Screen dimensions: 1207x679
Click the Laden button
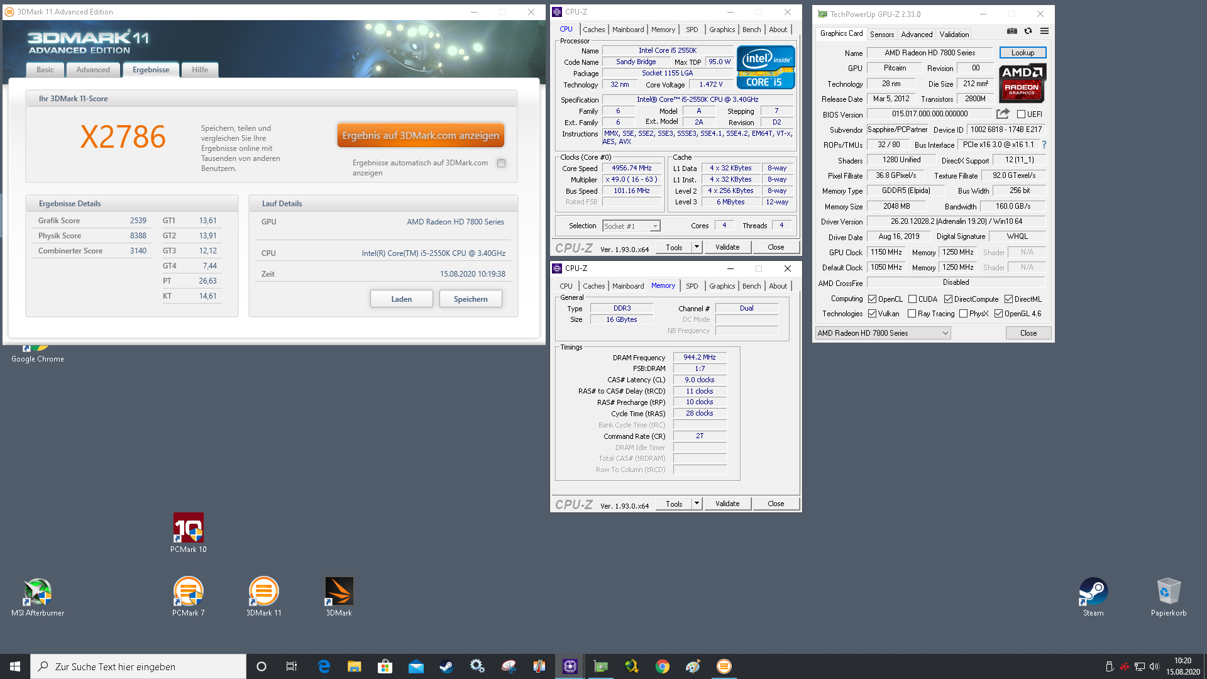(x=401, y=299)
